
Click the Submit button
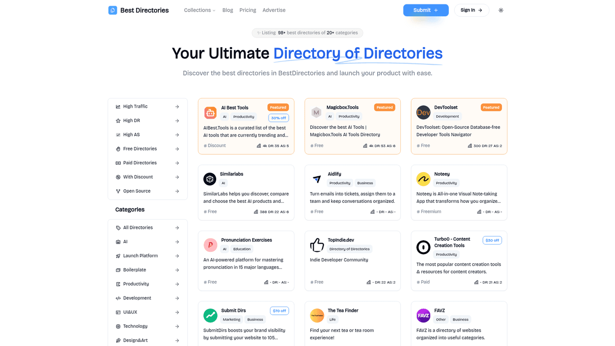[x=426, y=10]
